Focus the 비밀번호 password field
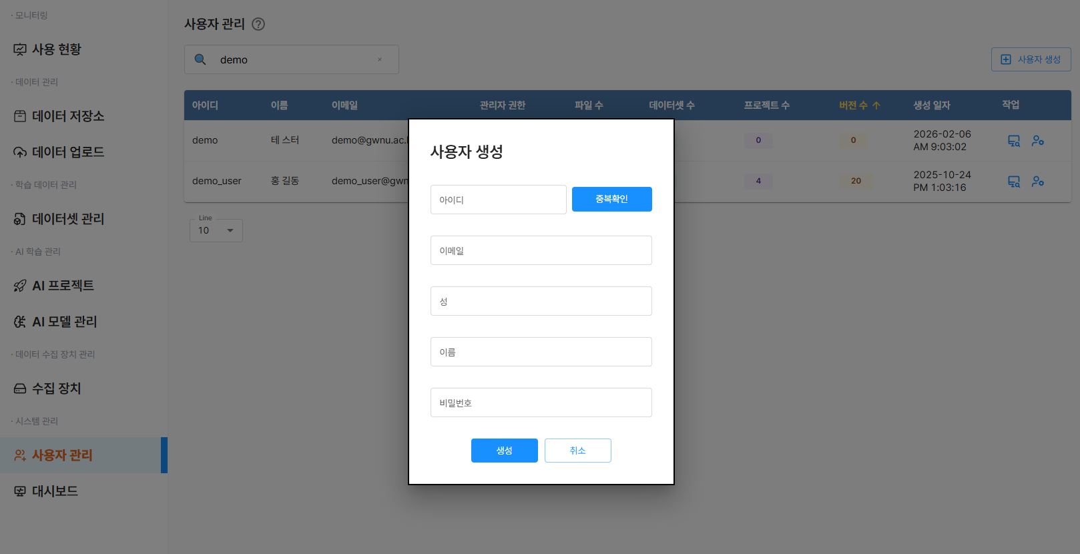 point(541,402)
